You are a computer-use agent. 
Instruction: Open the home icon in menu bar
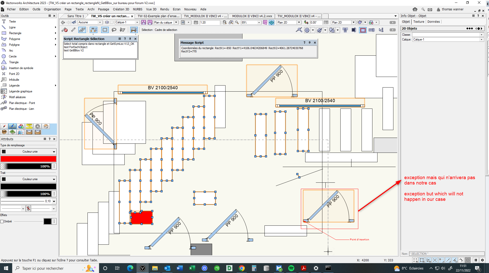[415, 9]
